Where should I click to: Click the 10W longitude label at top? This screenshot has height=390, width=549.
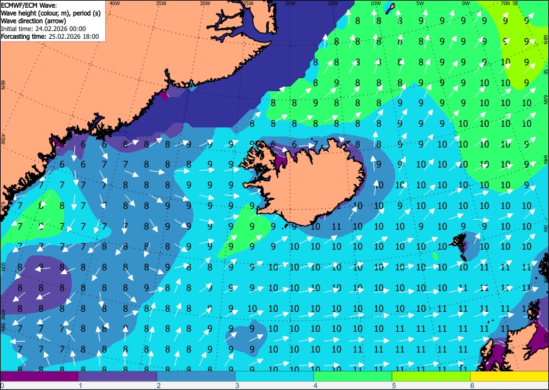[375, 3]
